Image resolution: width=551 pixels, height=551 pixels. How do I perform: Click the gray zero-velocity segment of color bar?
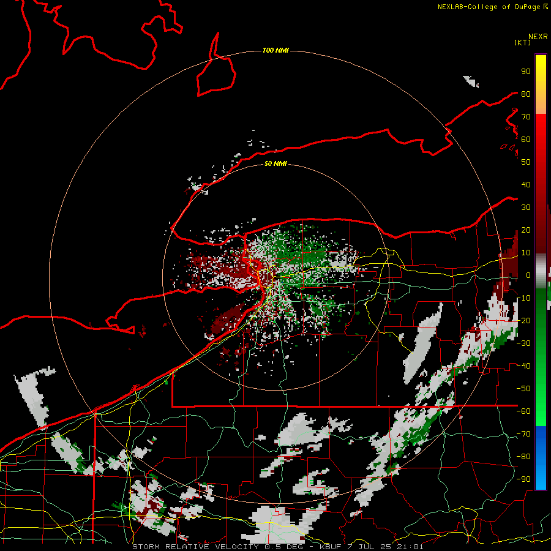541,271
